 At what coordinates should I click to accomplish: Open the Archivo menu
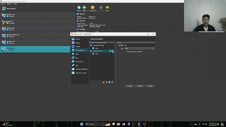click(x=3, y=4)
